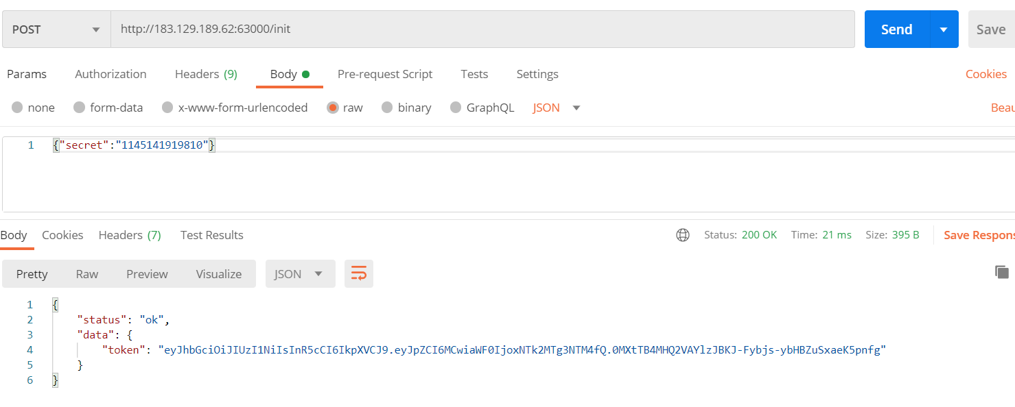Open the request Headers (9) tab
Screen dimensions: 1015x407
(x=206, y=74)
